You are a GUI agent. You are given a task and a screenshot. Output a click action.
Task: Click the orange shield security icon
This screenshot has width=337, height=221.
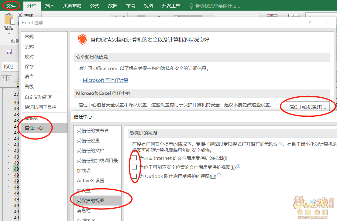point(83,39)
